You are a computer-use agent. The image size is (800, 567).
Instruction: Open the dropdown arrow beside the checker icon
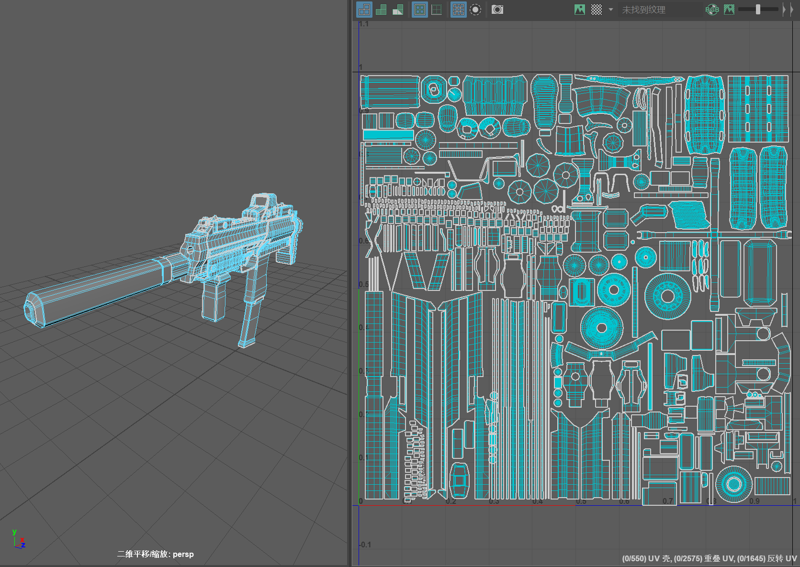click(610, 10)
